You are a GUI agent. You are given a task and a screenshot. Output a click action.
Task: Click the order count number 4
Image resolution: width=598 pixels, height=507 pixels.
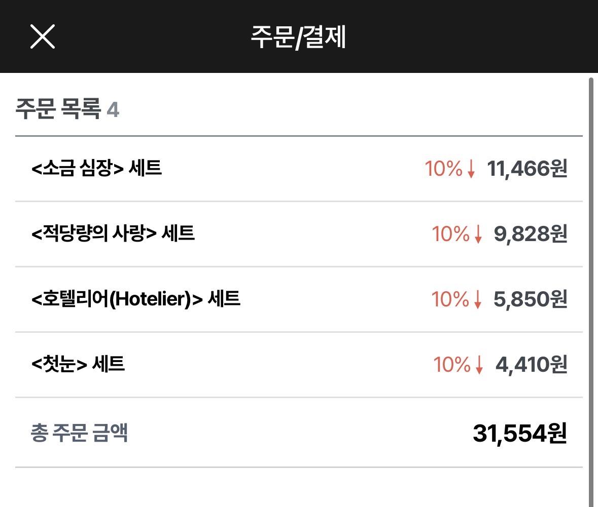[113, 110]
